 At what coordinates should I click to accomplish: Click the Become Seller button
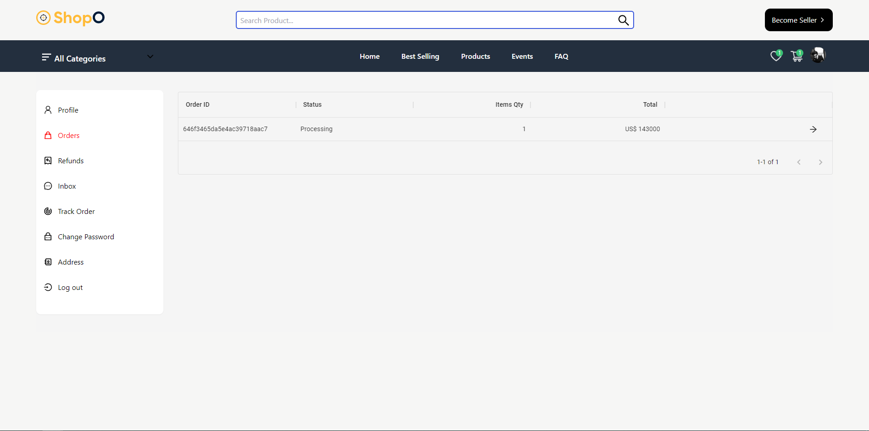(x=798, y=20)
